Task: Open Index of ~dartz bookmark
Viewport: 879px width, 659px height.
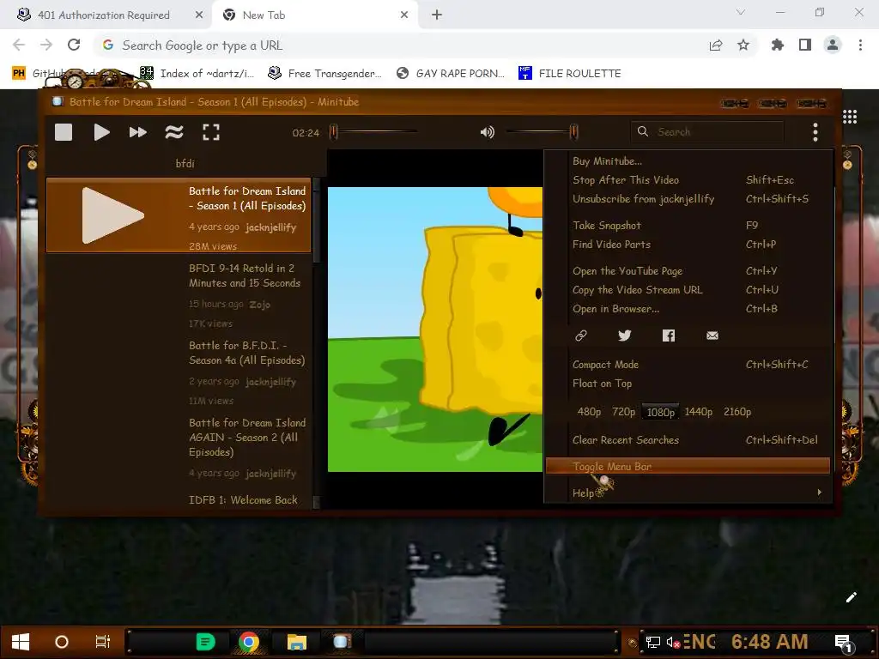Action: click(x=197, y=73)
